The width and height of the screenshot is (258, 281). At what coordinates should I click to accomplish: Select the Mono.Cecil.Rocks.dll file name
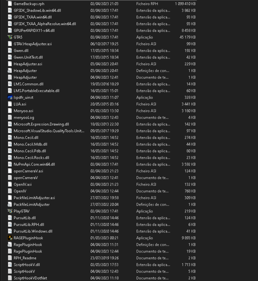(x=32, y=158)
